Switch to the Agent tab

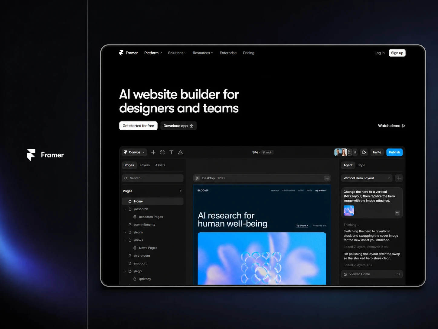(x=348, y=165)
